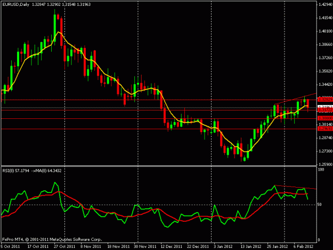Click the RSI(8) 57.1794 indicator label
333x250 pixels.
coord(15,171)
